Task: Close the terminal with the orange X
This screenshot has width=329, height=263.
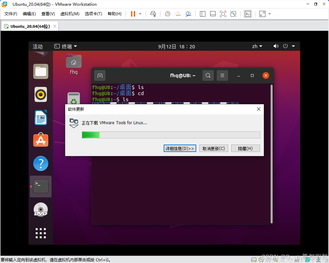Action: pyautogui.click(x=266, y=75)
